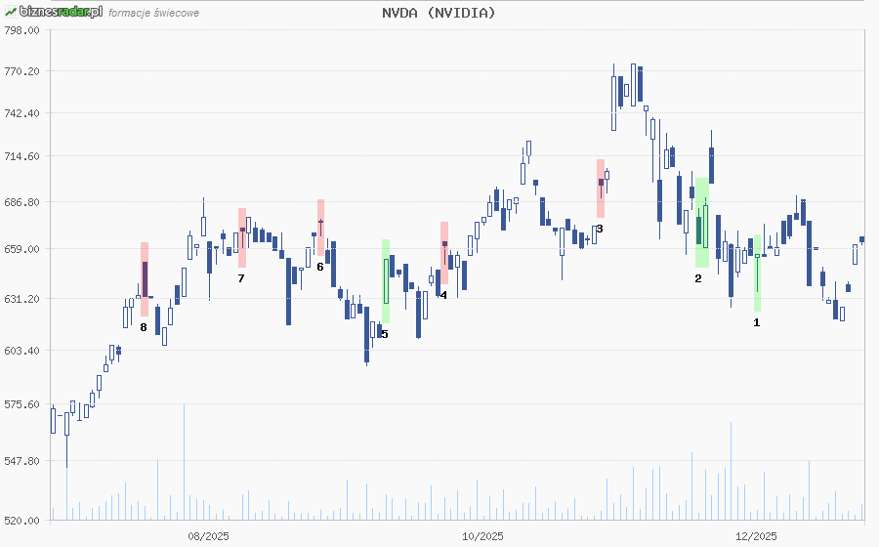Viewport: 879px width, 547px height.
Task: Select pattern marker number 5
Action: [385, 334]
